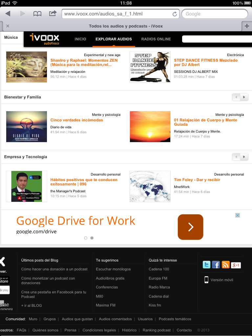
Task: Open Cómo hacer una donación a un podcast
Action: (54, 269)
